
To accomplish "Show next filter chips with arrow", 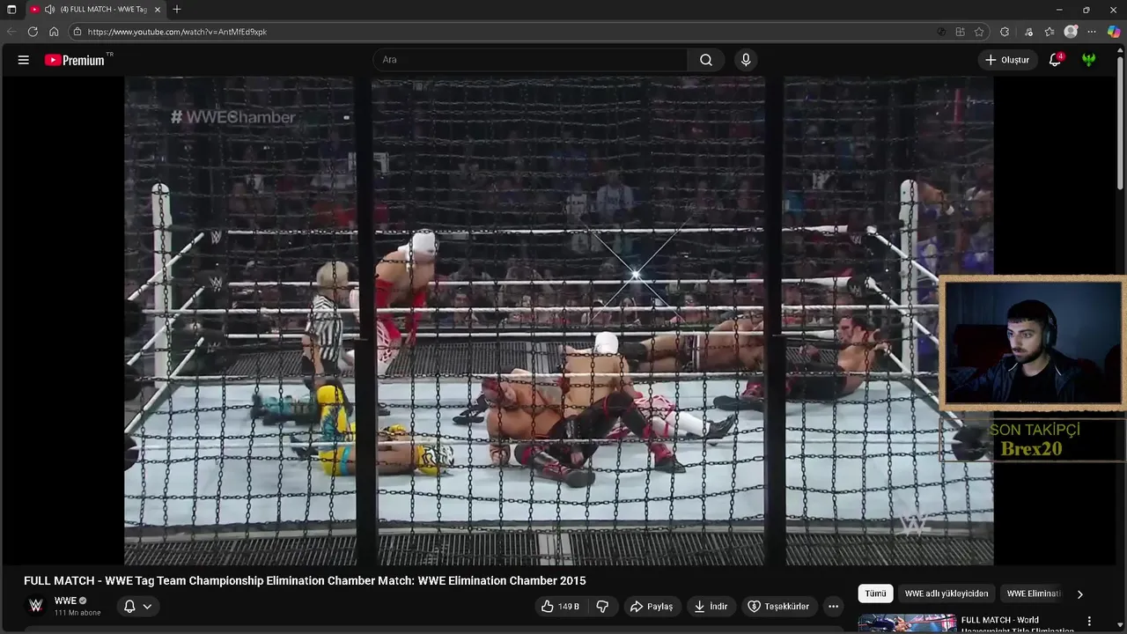I will pos(1080,593).
